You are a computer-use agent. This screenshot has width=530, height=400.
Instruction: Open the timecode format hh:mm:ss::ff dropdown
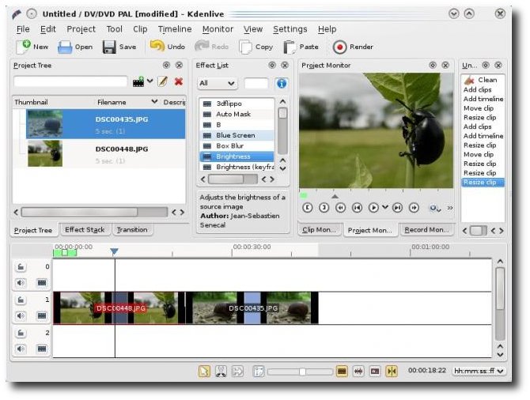pyautogui.click(x=479, y=371)
